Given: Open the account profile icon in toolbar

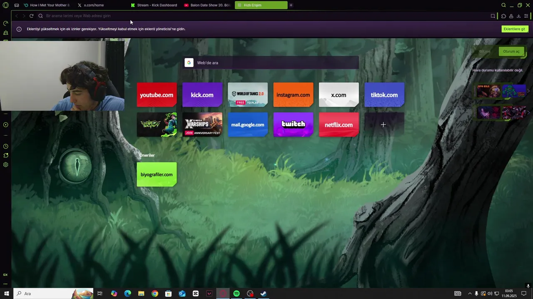Looking at the screenshot, I should point(511,16).
